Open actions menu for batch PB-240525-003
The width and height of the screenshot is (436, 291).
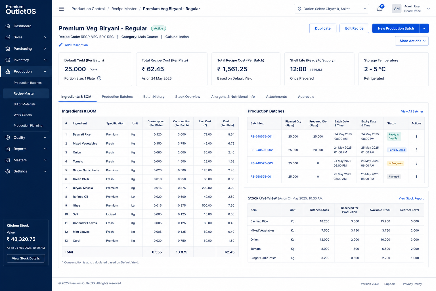(417, 163)
